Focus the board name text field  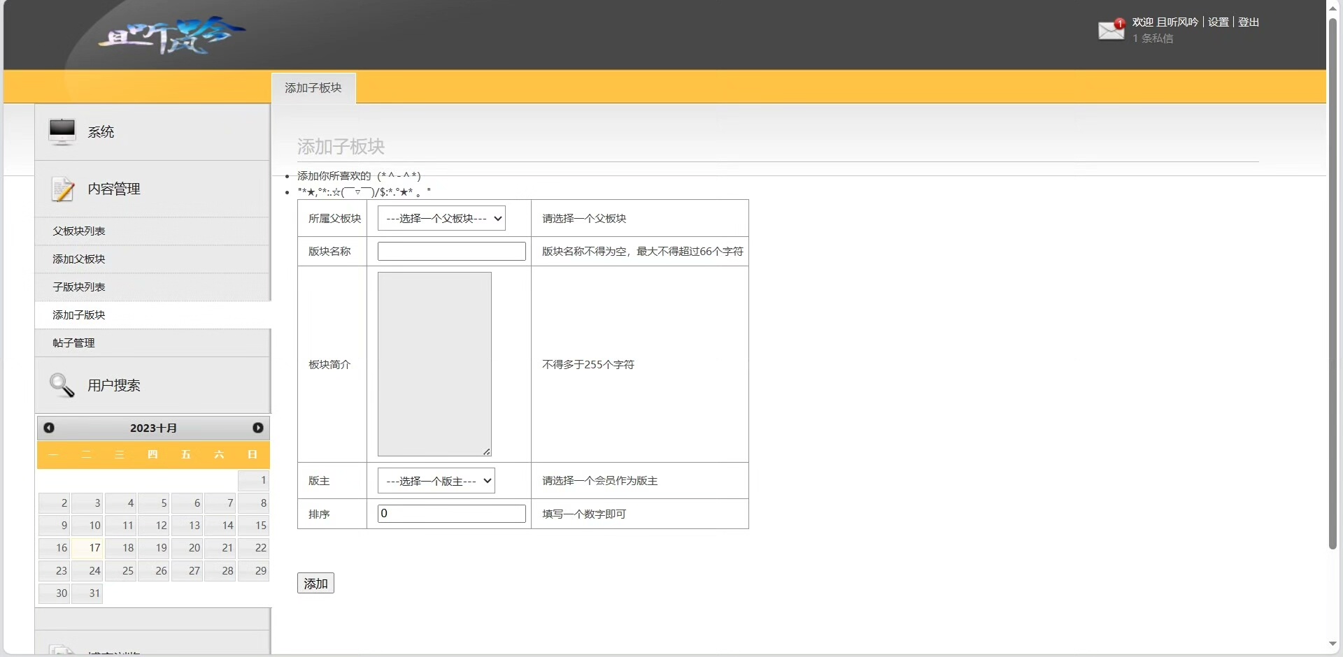click(x=451, y=252)
